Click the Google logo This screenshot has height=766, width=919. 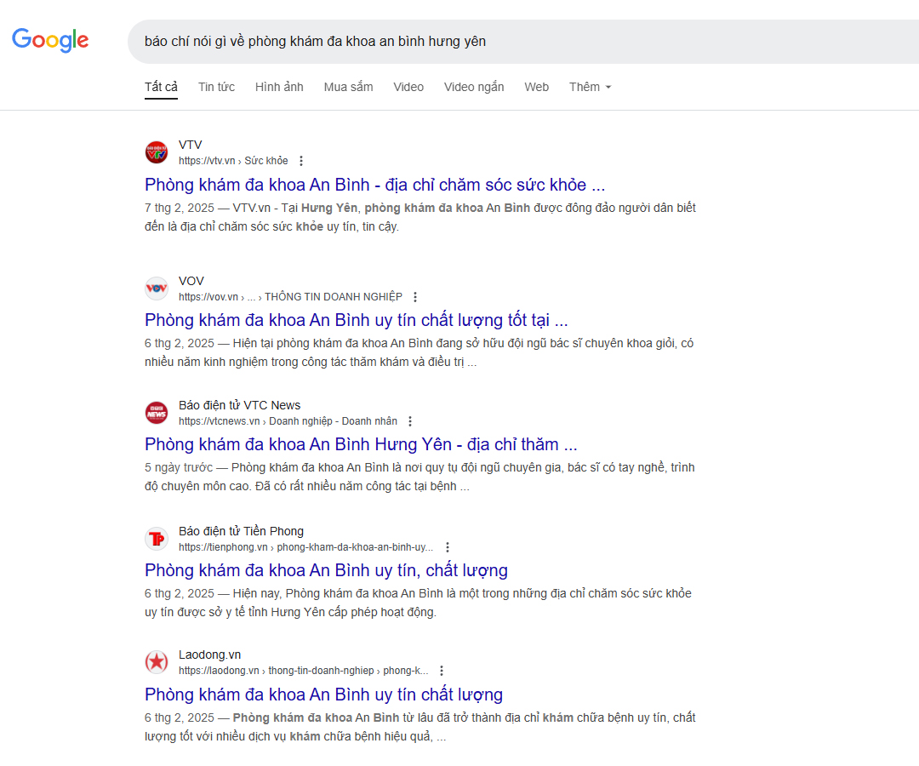(50, 40)
